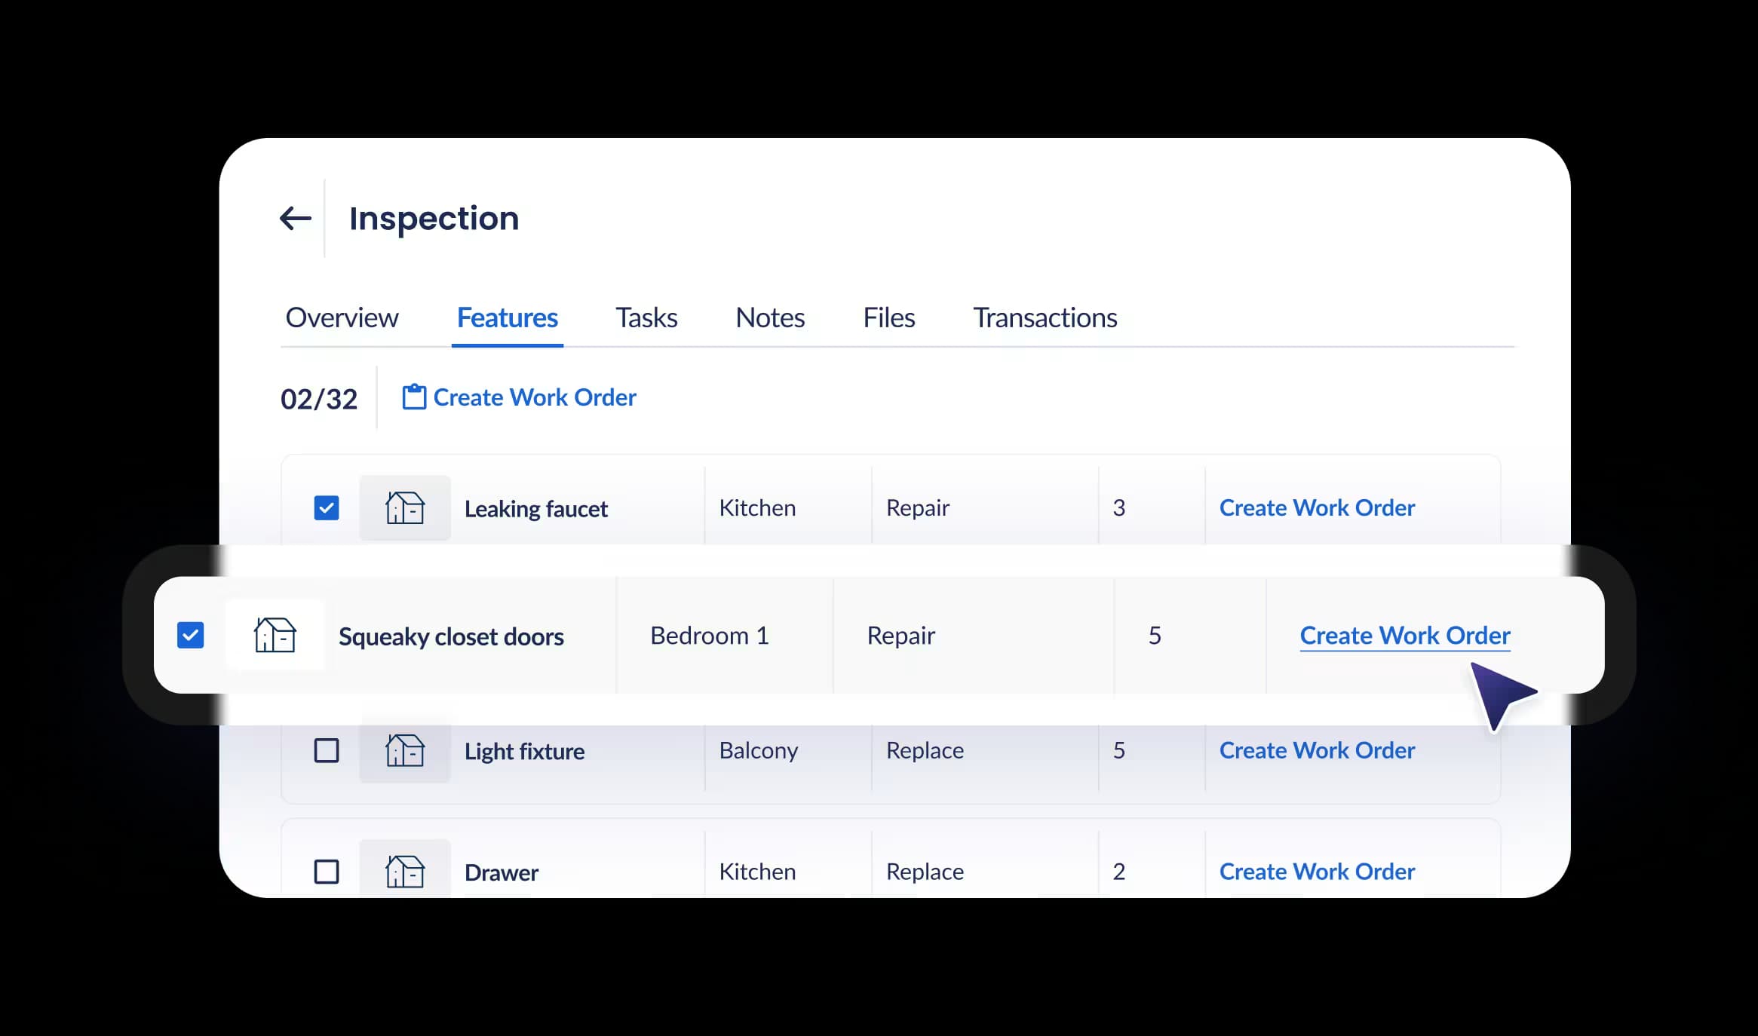Select the Squeaky closet doors item name
Viewport: 1758px width, 1036px height.
pos(451,636)
